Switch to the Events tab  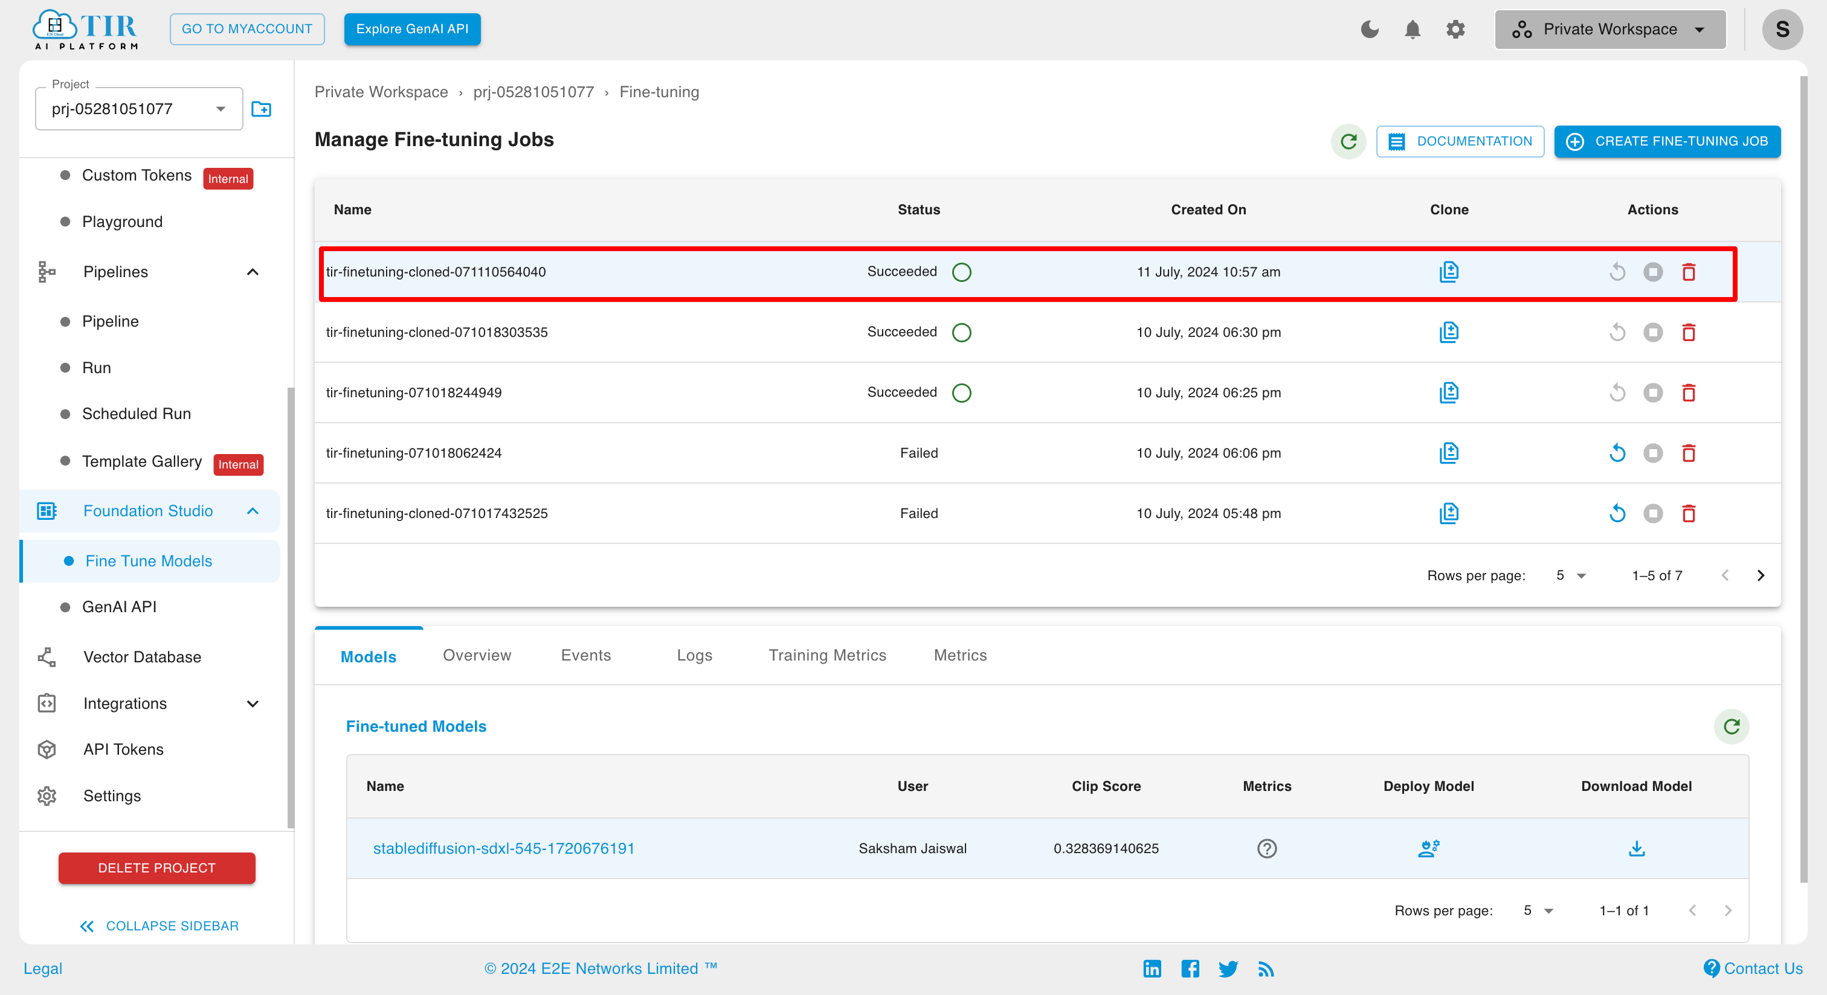[586, 655]
